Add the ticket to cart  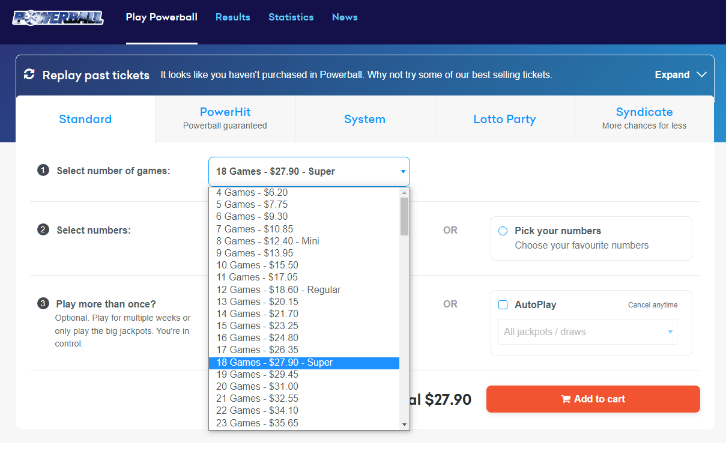coord(593,399)
